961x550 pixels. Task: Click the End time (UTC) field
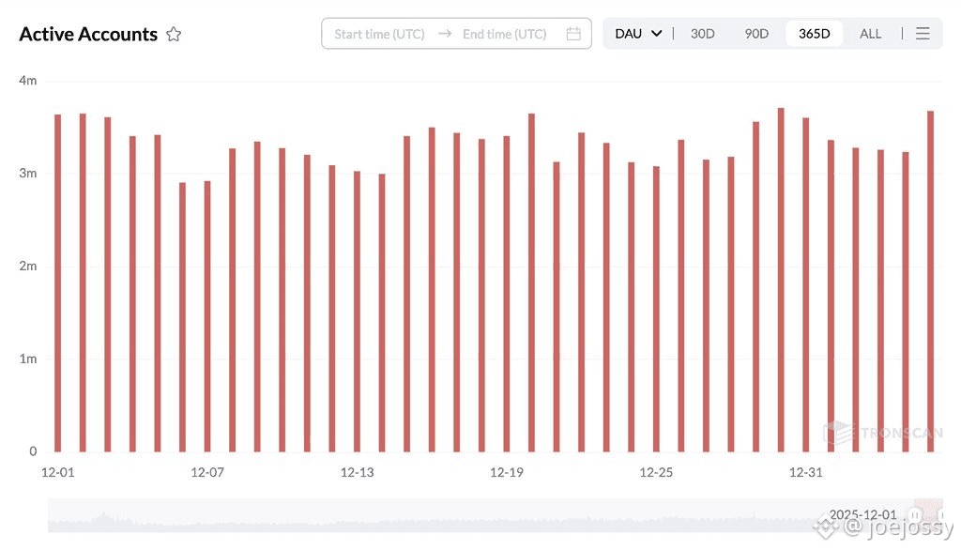click(x=504, y=34)
